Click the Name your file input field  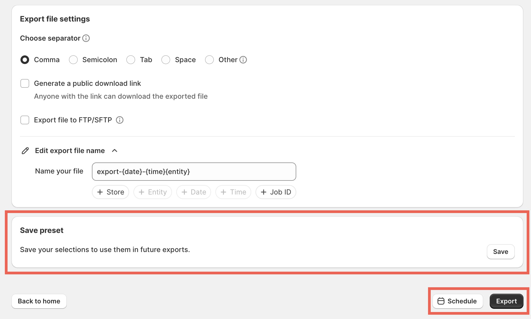[194, 172]
